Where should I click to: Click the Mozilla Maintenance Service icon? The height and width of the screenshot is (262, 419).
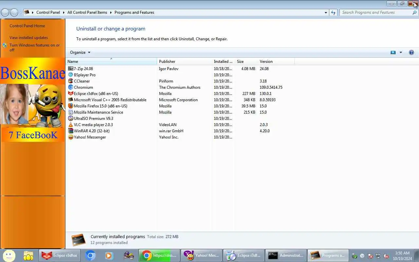(x=70, y=112)
